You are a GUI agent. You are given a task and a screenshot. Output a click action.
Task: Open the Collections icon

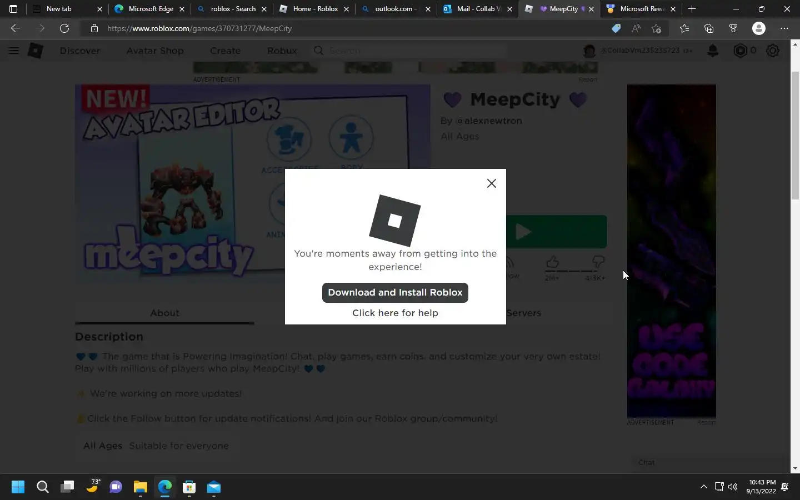[709, 28]
